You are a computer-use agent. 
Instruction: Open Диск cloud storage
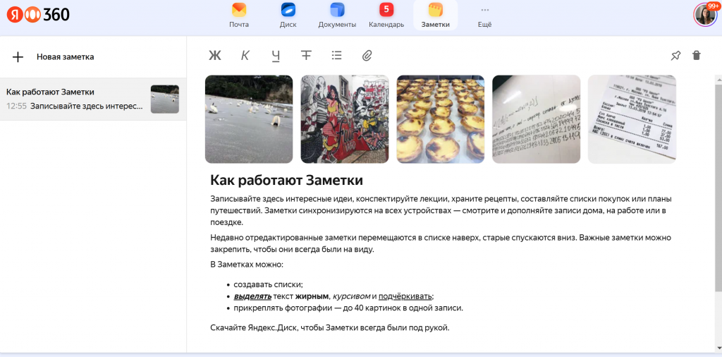(288, 16)
